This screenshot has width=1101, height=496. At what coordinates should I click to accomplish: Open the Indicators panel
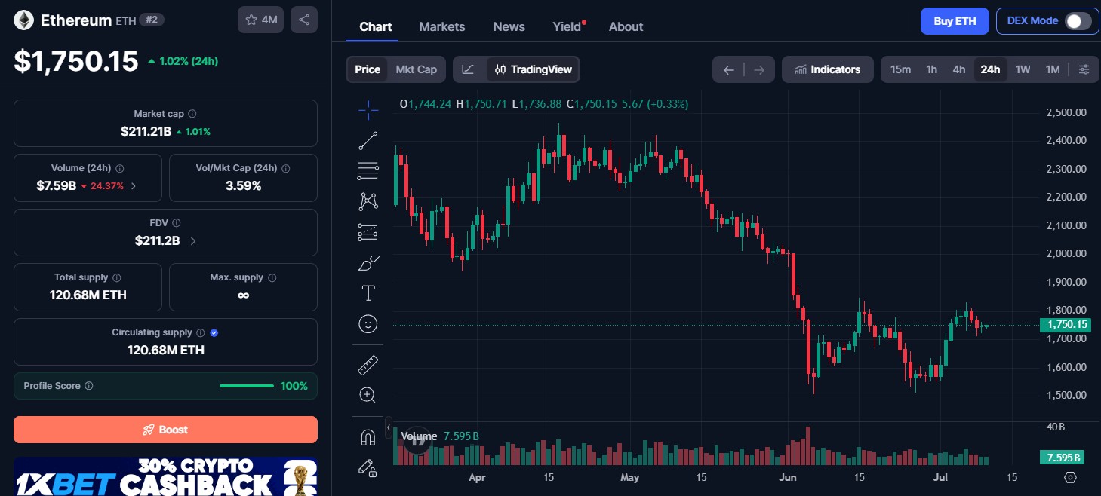coord(828,69)
